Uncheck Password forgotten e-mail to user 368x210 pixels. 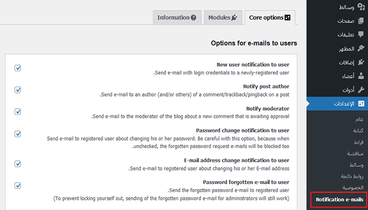[18, 185]
